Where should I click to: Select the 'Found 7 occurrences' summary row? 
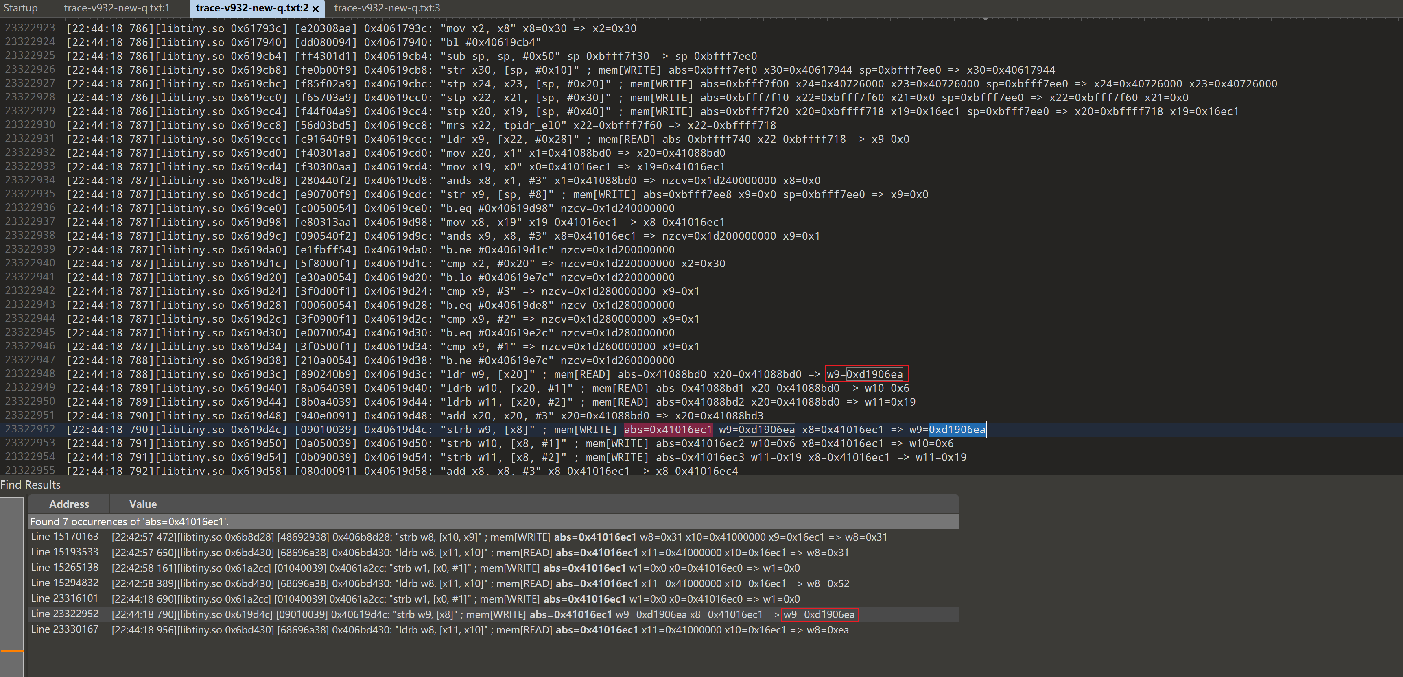click(494, 521)
